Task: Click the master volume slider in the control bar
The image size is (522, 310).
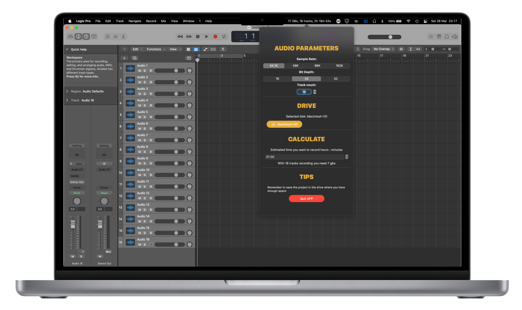Action: click(384, 37)
